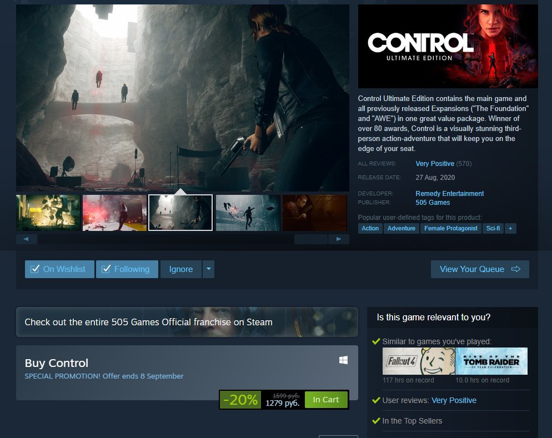Click 'Is this game relevant to you?' heading

[433, 318]
